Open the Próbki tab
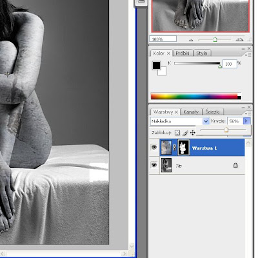 tap(183, 54)
